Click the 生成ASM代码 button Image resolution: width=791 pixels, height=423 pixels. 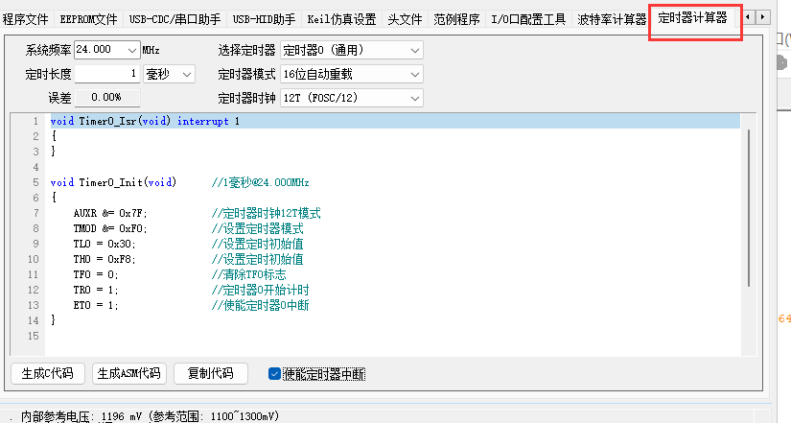click(x=129, y=373)
